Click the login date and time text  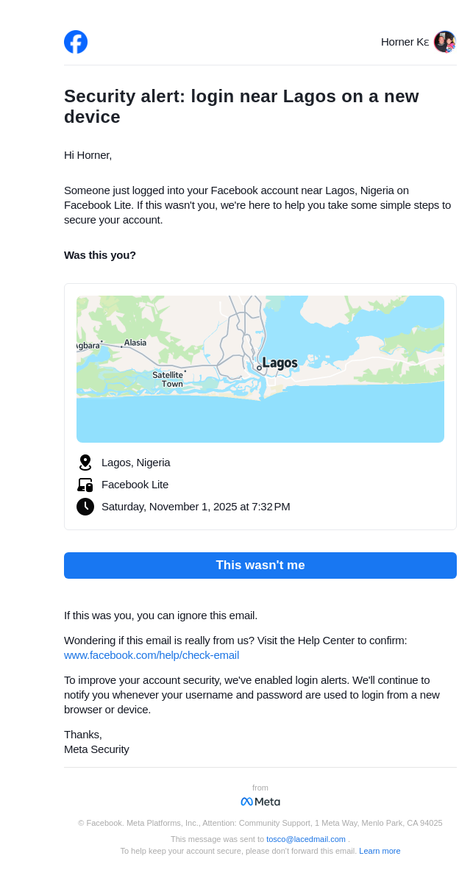click(x=196, y=507)
